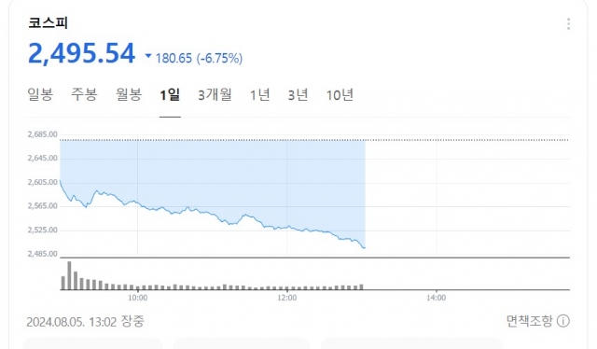Click the 코스피 index title
Screen dimensions: 597x349
(x=48, y=22)
